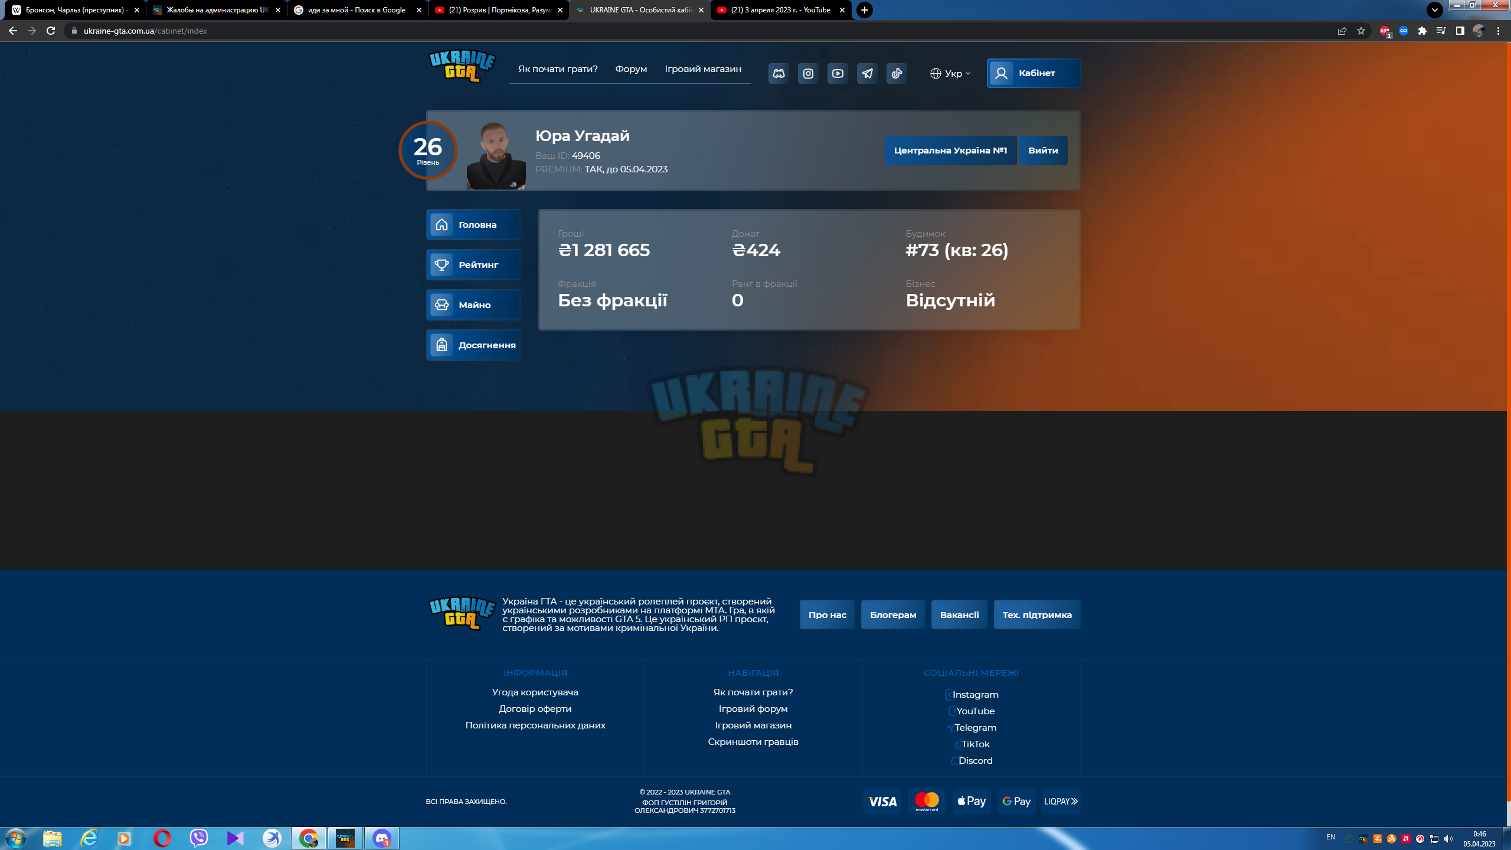Close the Розрив Портнікова YouTube tab
This screenshot has height=850, width=1511.
560,10
